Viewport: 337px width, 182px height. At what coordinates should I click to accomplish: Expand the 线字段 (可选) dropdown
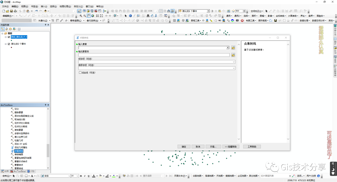(233, 62)
